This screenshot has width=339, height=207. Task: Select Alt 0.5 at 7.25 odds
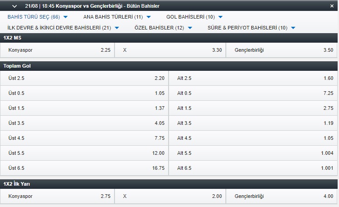[253, 93]
